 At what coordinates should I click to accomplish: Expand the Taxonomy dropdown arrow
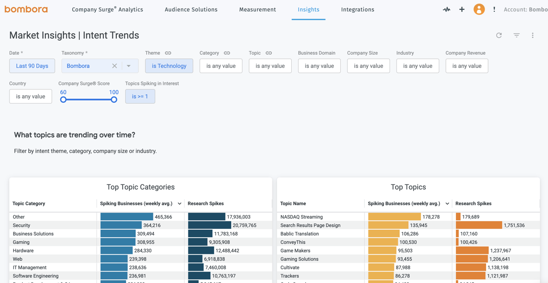(x=128, y=66)
